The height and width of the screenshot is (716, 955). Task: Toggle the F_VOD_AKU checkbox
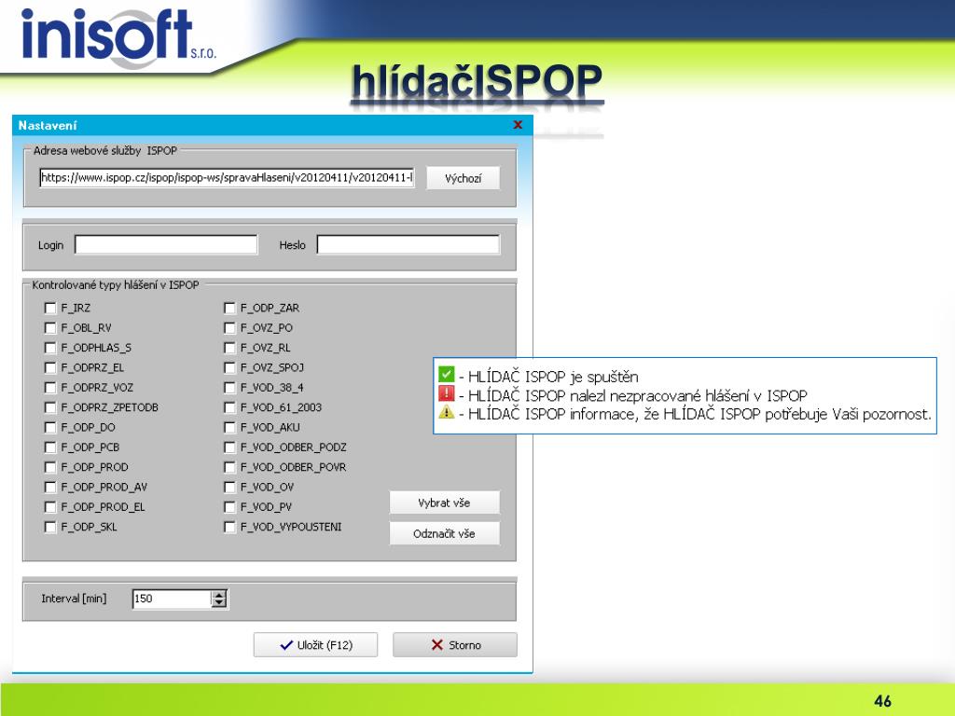[229, 427]
